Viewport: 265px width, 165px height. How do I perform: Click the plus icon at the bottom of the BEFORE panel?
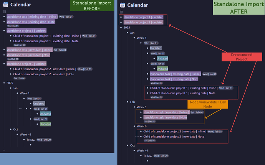(4, 150)
